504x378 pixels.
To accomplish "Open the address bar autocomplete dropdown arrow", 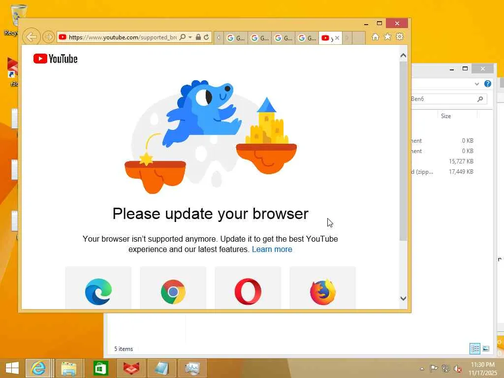I will (190, 37).
